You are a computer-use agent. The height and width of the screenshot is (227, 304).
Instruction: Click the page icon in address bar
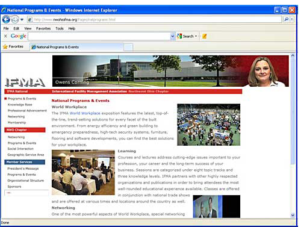click(30, 19)
